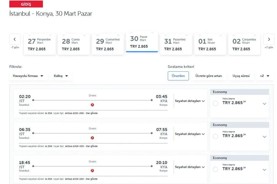Image resolution: width=277 pixels, height=184 pixels.
Task: Select the 01 Salı Nisan date tab
Action: (x=210, y=44)
